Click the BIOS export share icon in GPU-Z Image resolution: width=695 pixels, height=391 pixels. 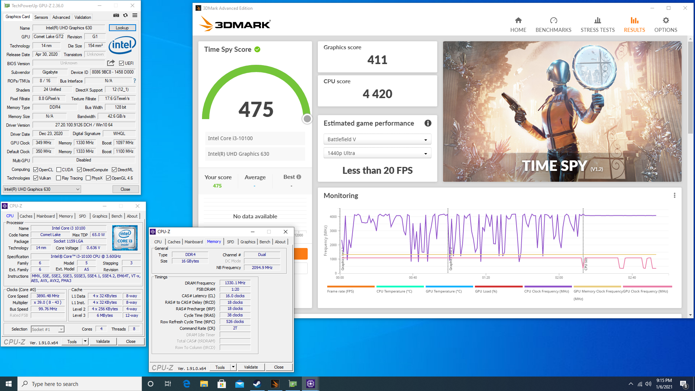point(111,63)
